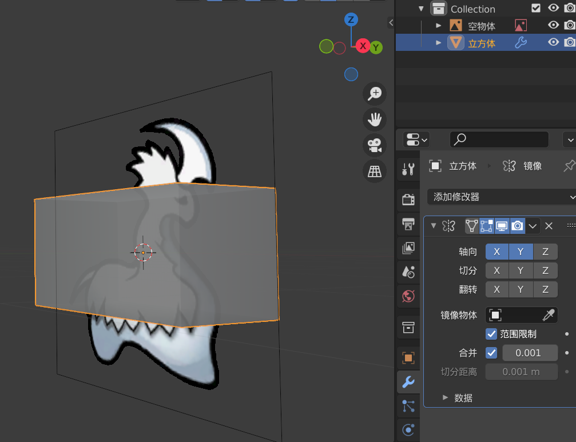Open the World properties tab
The image size is (576, 442).
408,296
